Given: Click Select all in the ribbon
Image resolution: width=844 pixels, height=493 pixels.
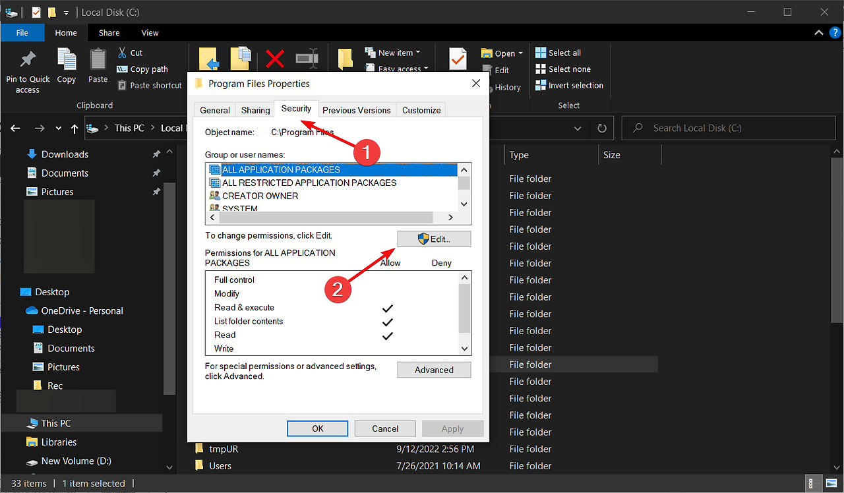Looking at the screenshot, I should tap(558, 53).
